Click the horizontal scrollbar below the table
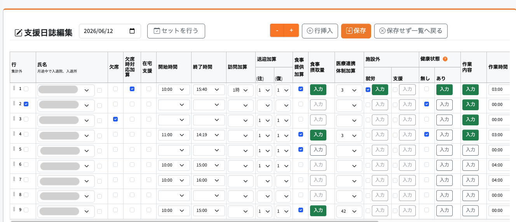The image size is (516, 222). click(x=194, y=221)
